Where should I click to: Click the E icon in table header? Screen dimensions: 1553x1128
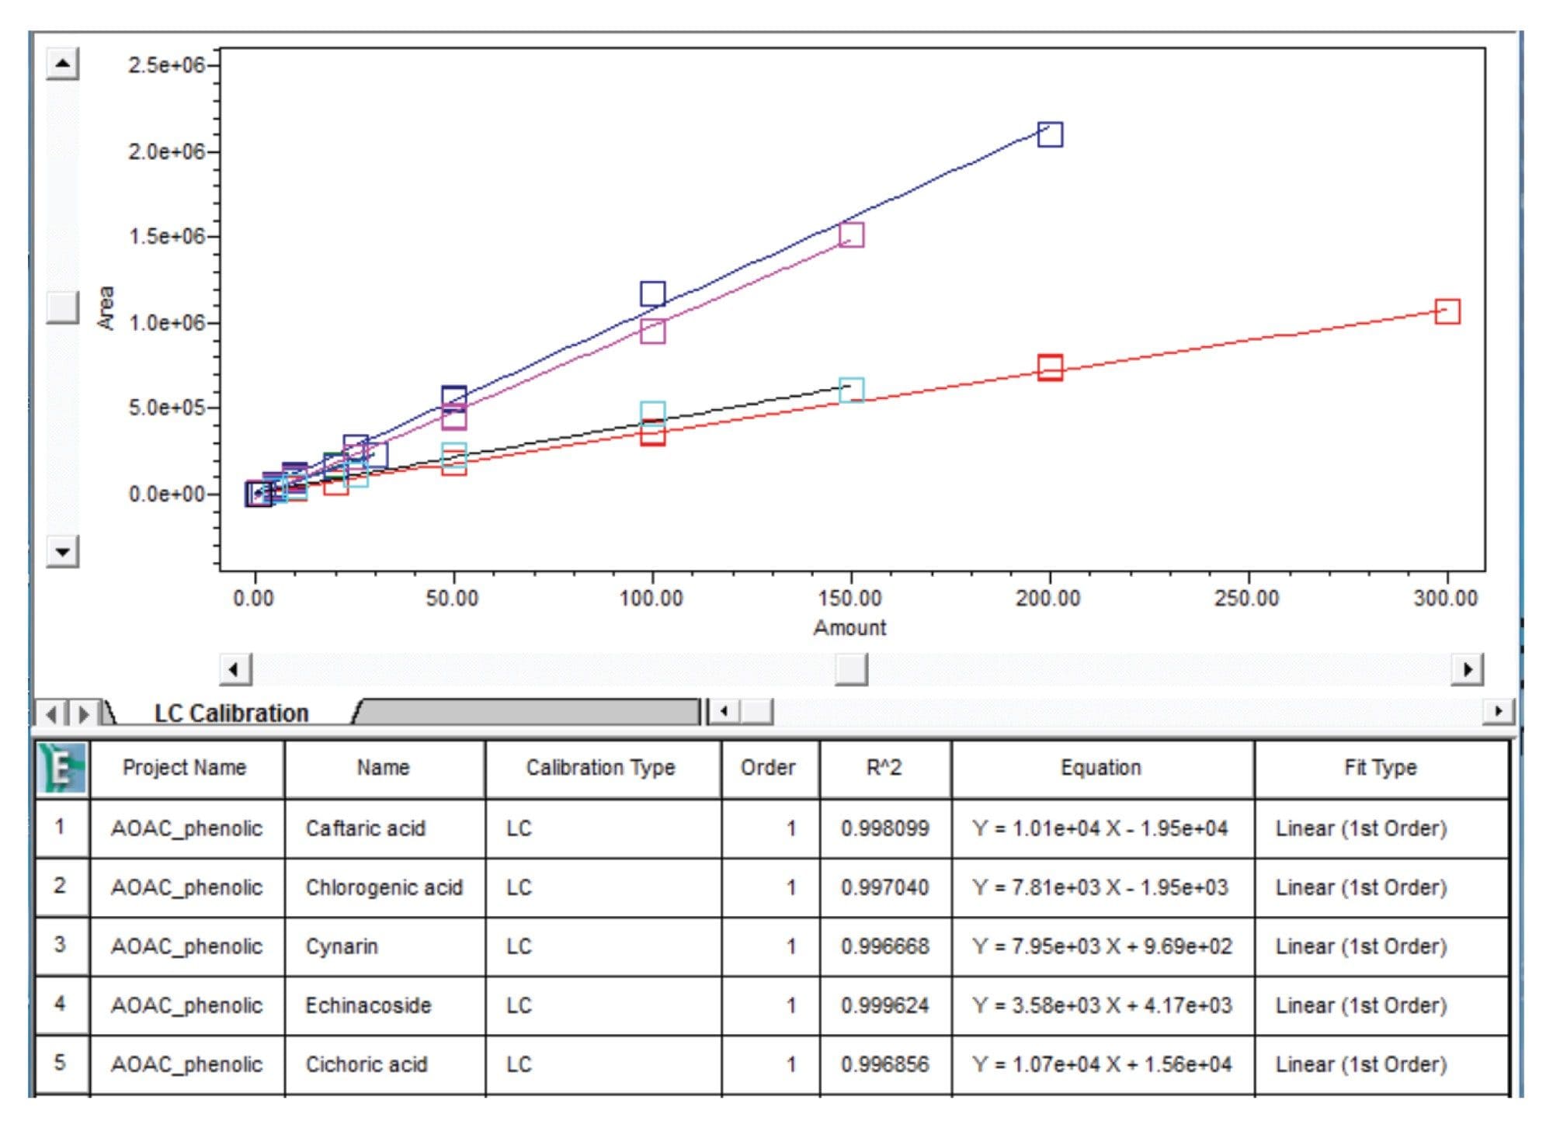click(x=57, y=762)
